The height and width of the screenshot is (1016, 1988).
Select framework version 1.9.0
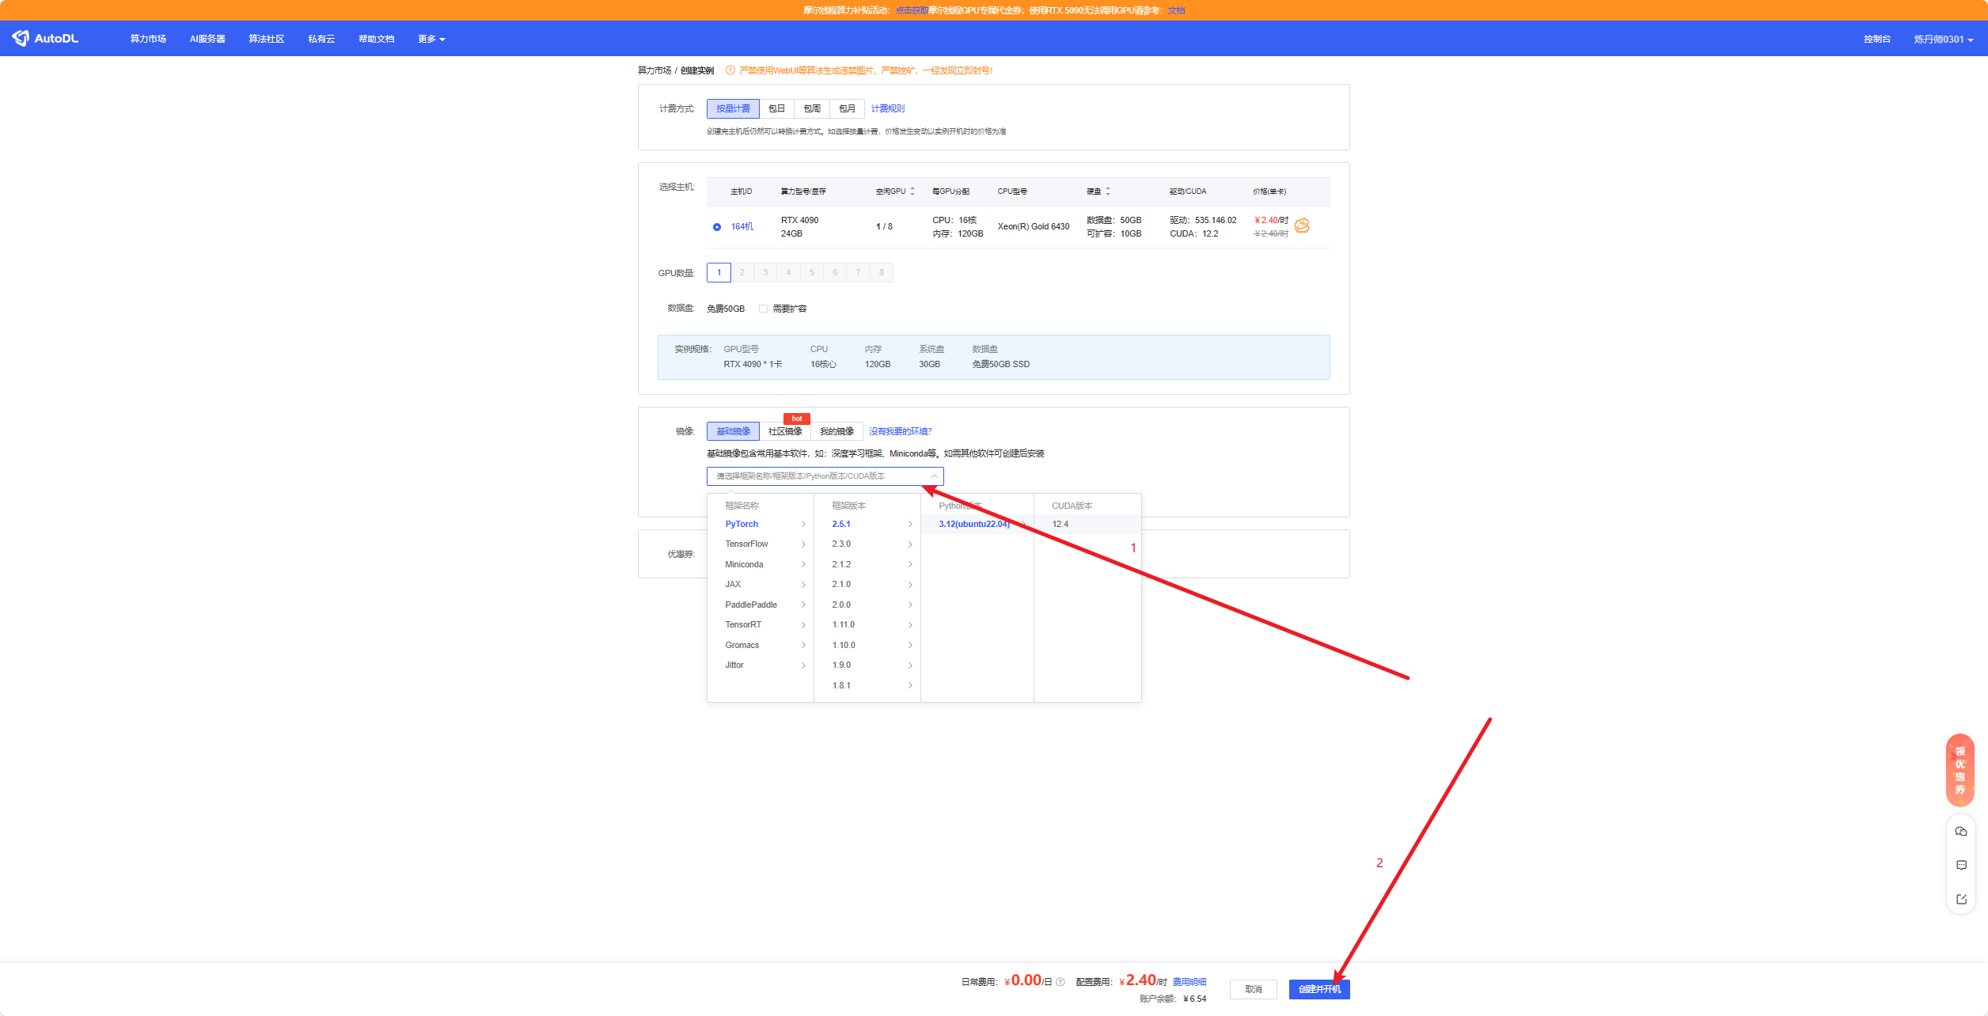(867, 665)
